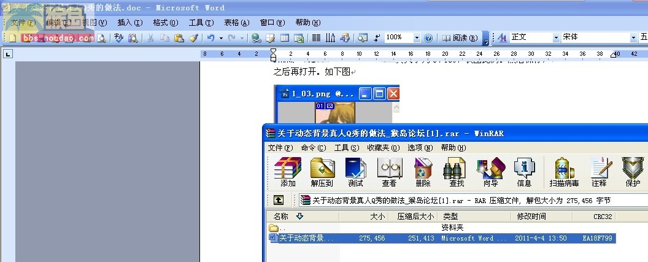Click the text direction icon in Word
This screenshot has height=262, width=648.
click(330, 38)
